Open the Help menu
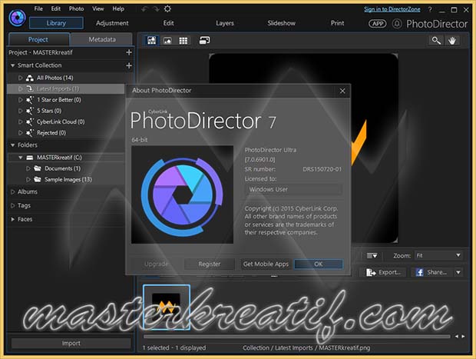Image resolution: width=476 pixels, height=359 pixels. tap(118, 8)
